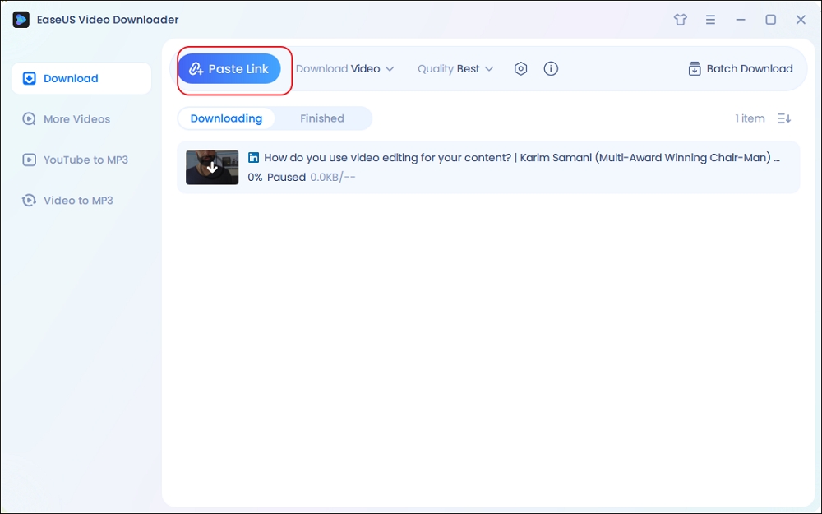Image resolution: width=822 pixels, height=514 pixels.
Task: Switch to the Downloading tab
Action: pos(226,118)
